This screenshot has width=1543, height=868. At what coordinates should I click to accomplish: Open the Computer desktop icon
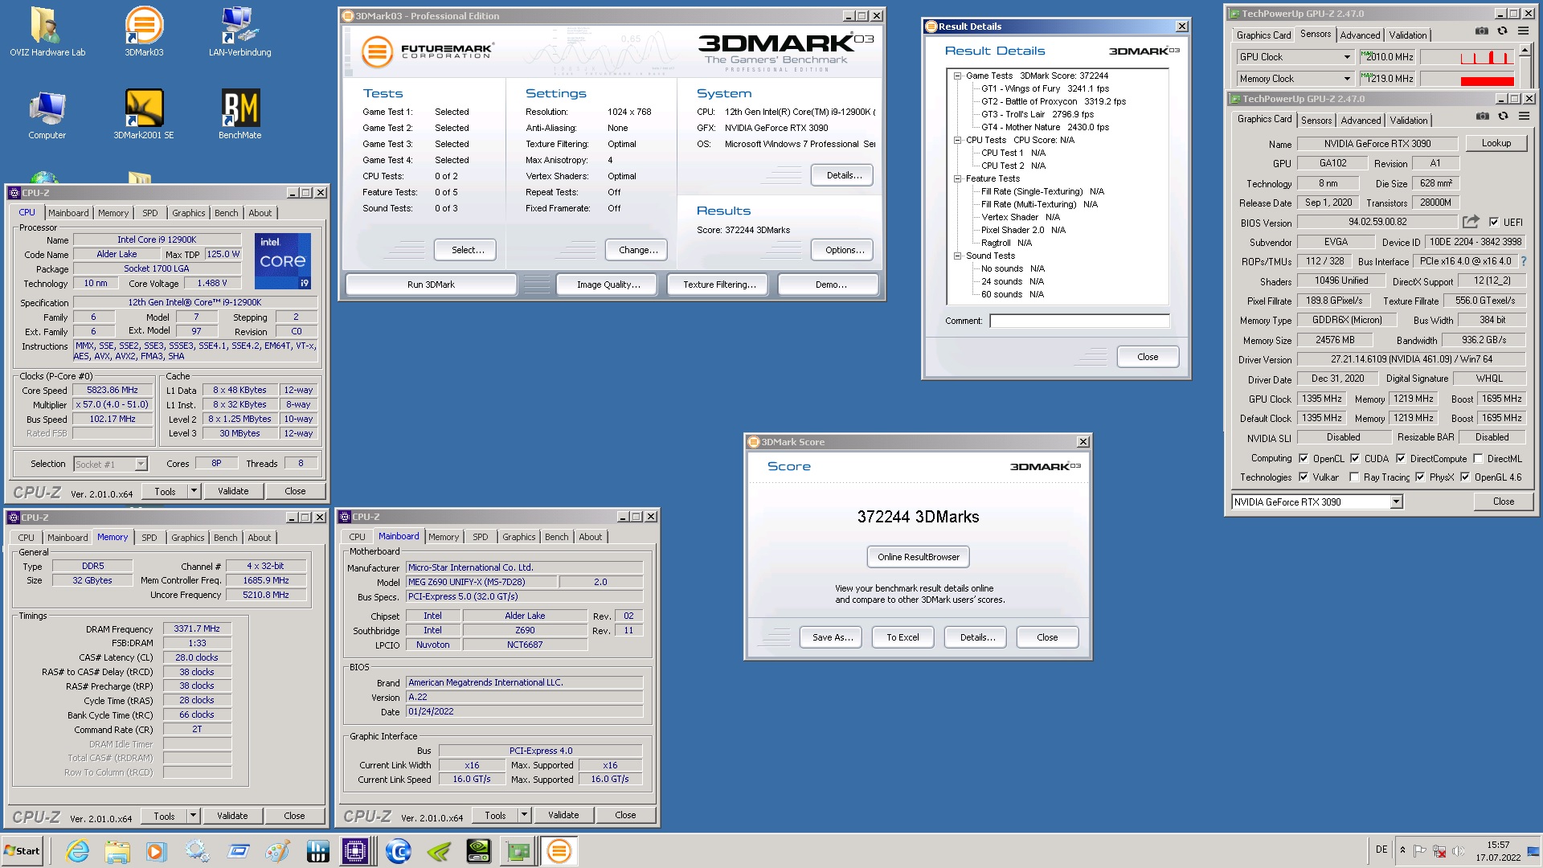[x=47, y=114]
